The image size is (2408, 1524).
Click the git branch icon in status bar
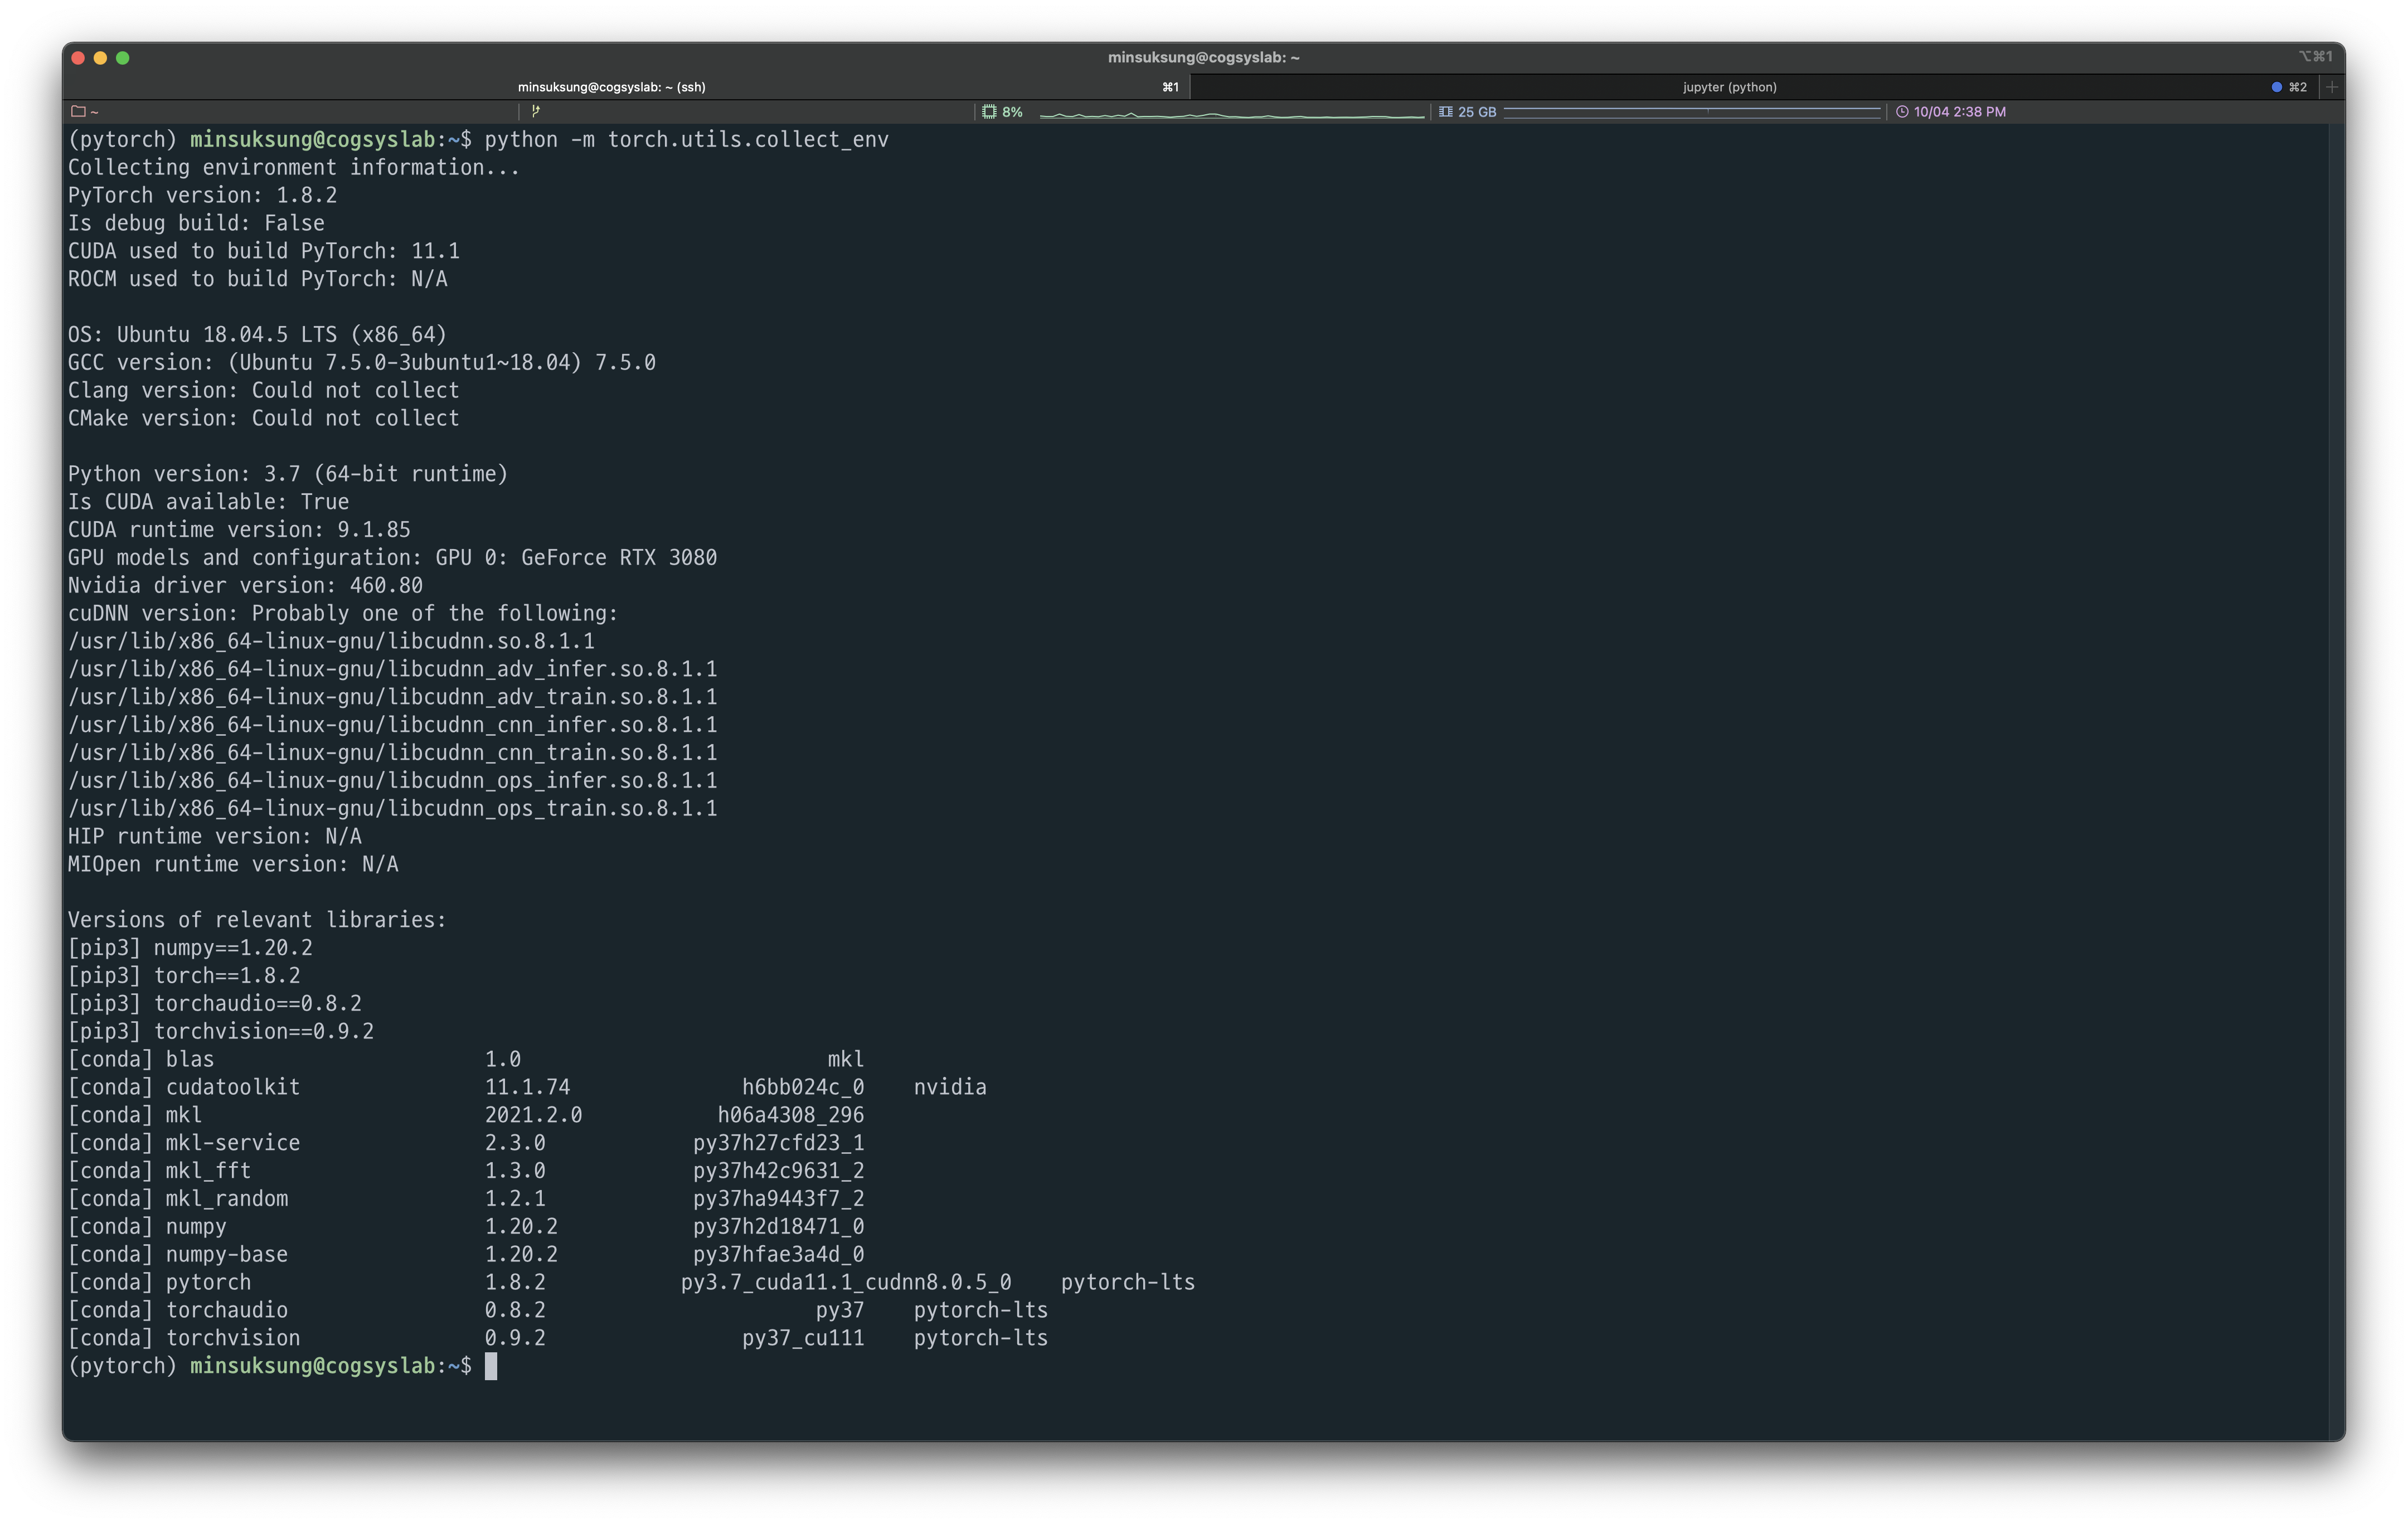point(536,111)
